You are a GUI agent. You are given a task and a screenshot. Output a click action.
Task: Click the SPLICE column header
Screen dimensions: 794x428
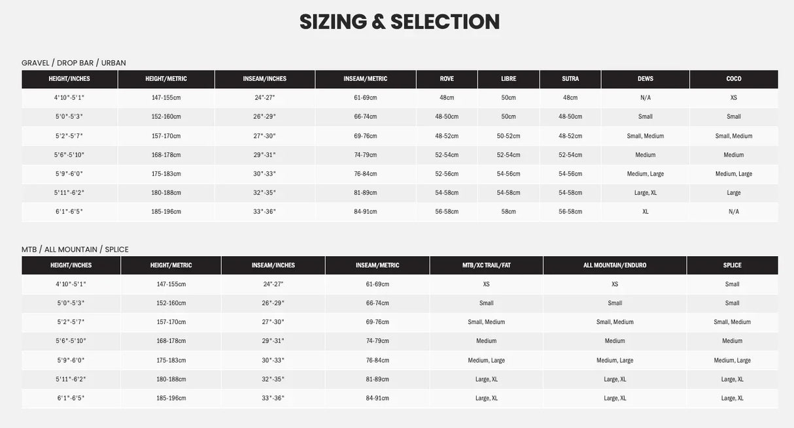tap(733, 265)
